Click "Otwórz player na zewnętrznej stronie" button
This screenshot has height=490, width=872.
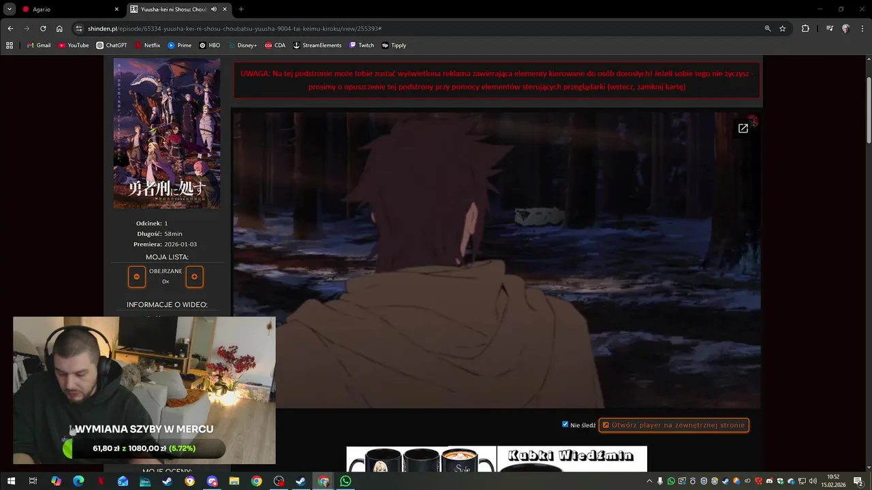(x=674, y=425)
